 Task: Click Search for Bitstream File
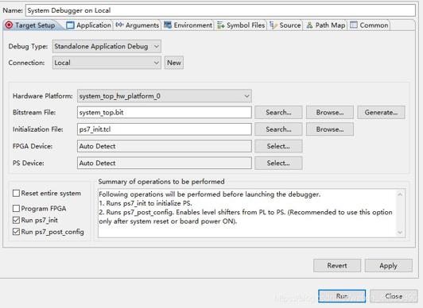point(278,113)
